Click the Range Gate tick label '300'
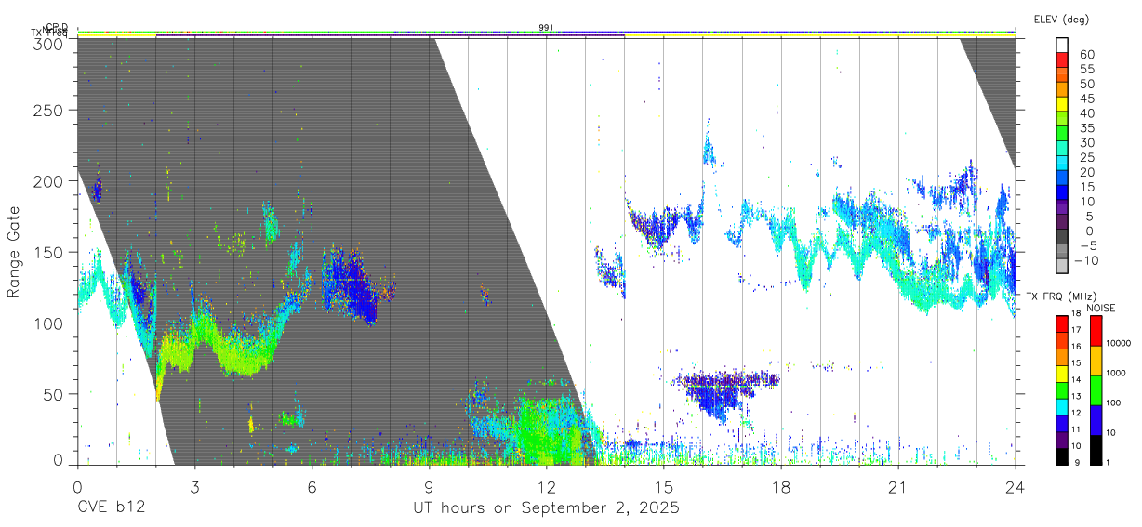 pyautogui.click(x=49, y=43)
